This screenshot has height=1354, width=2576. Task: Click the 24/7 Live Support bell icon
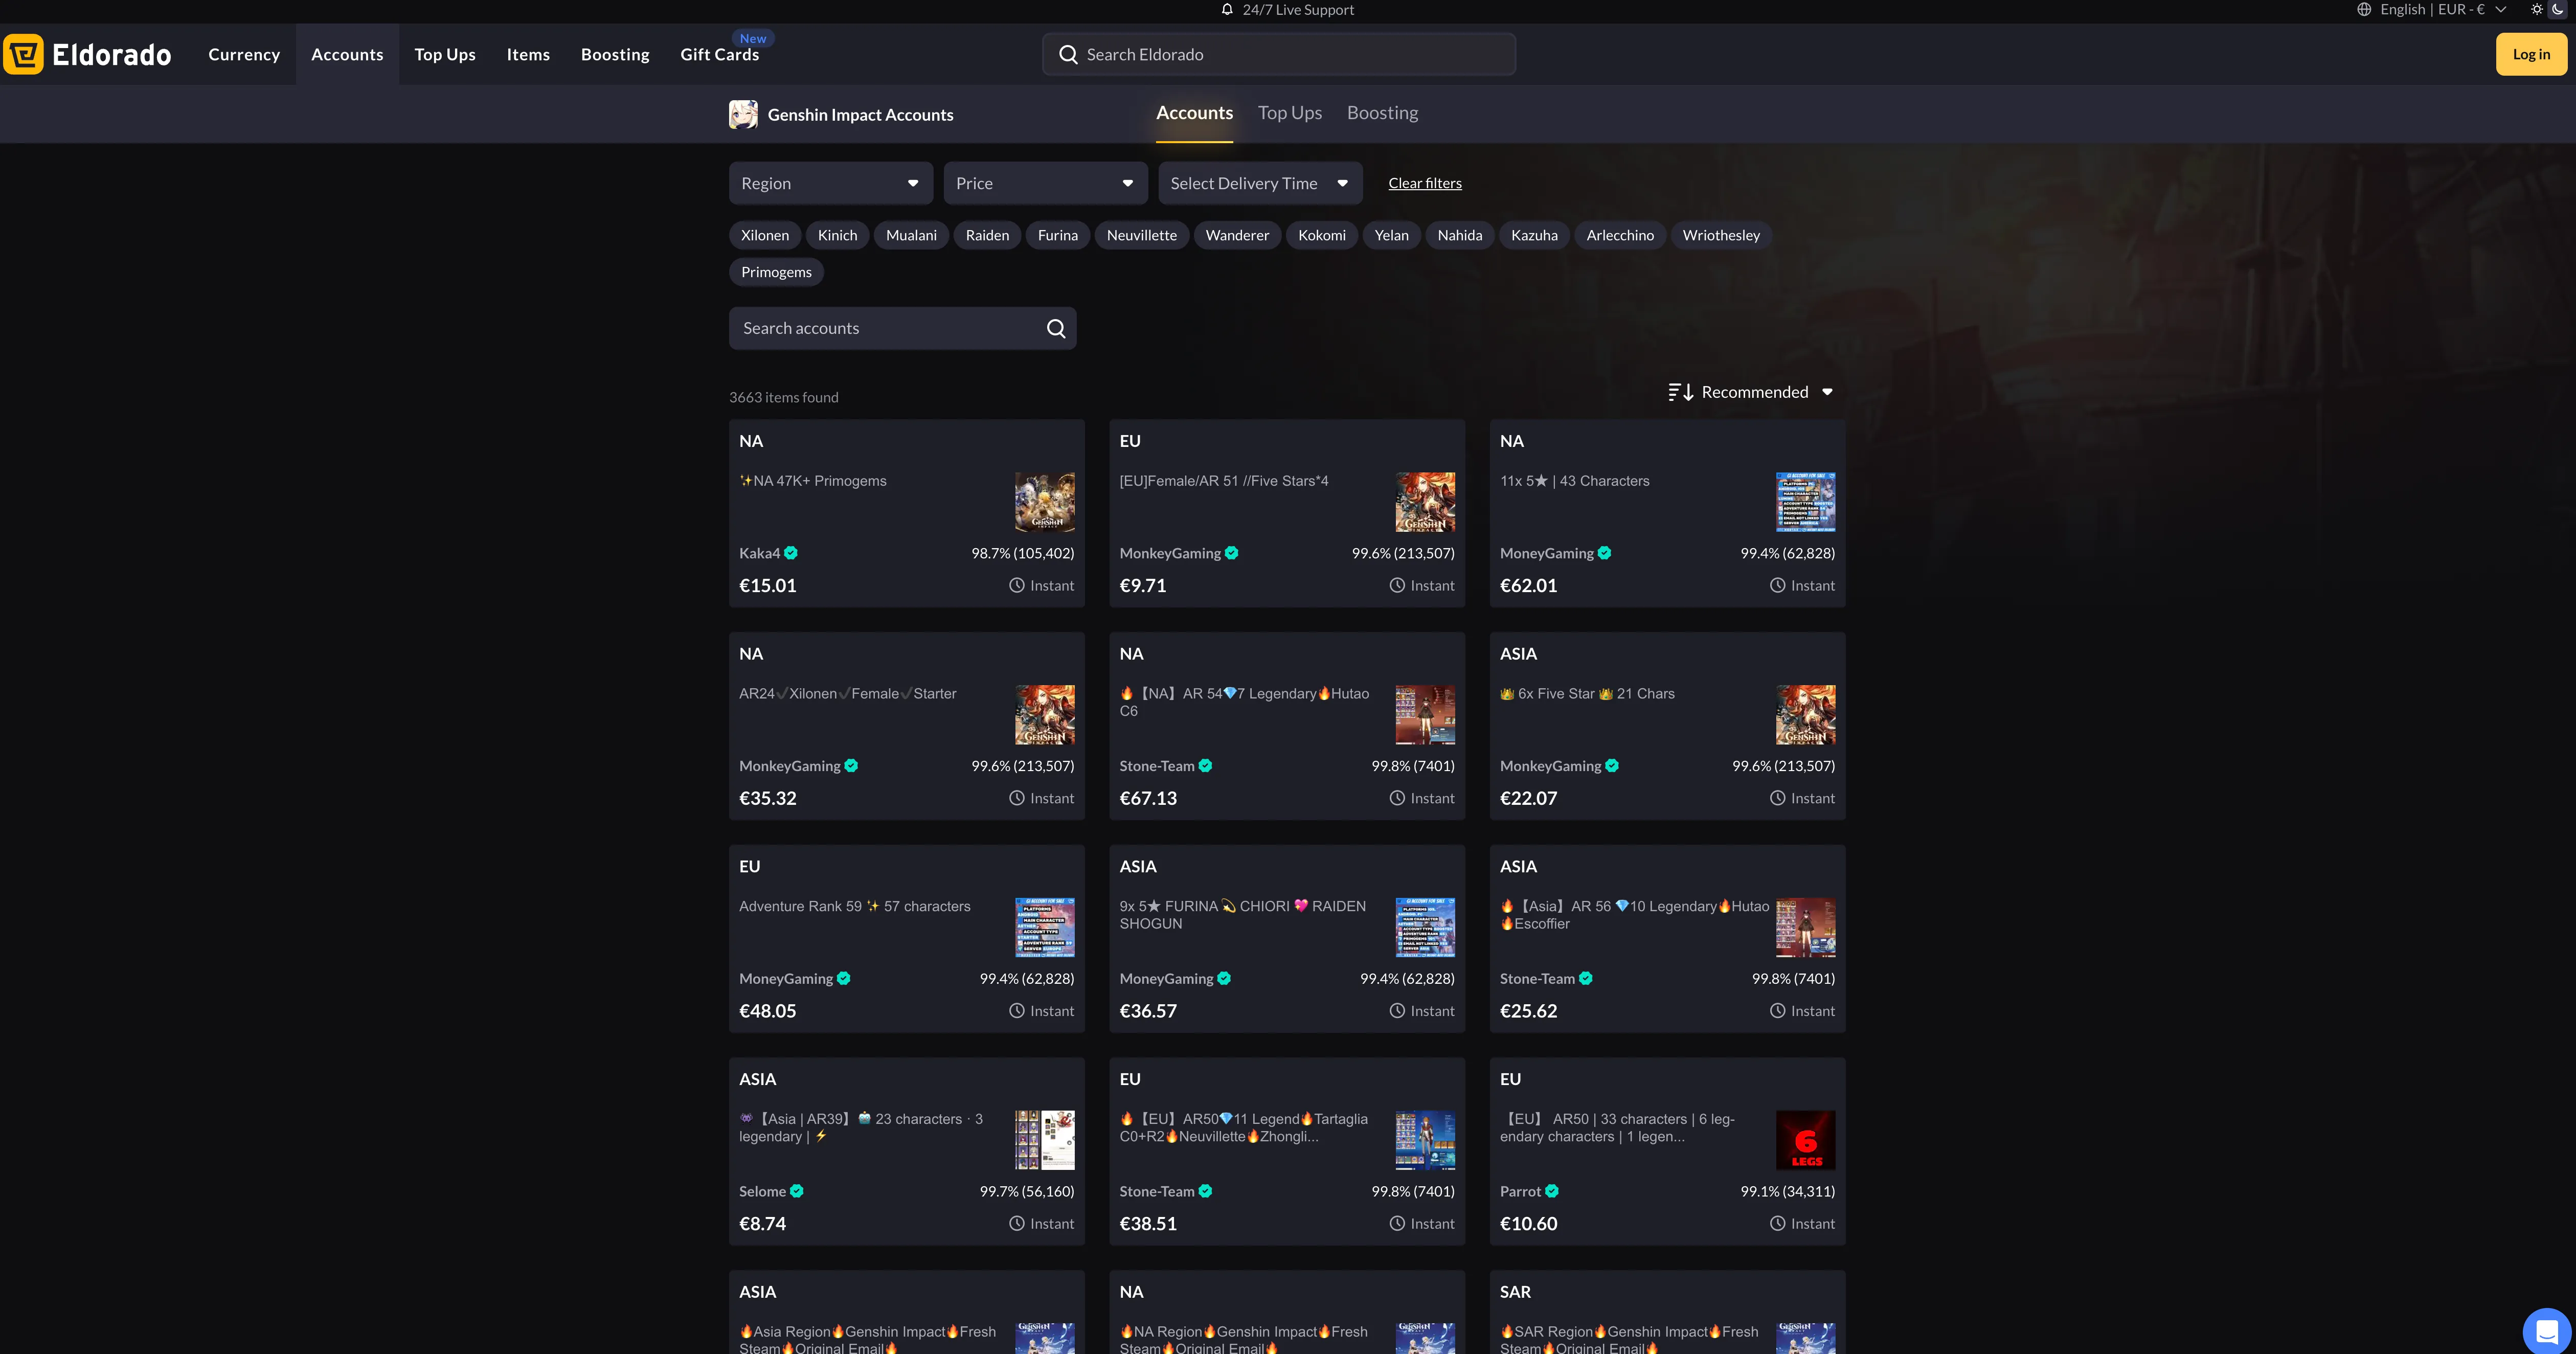tap(1227, 10)
